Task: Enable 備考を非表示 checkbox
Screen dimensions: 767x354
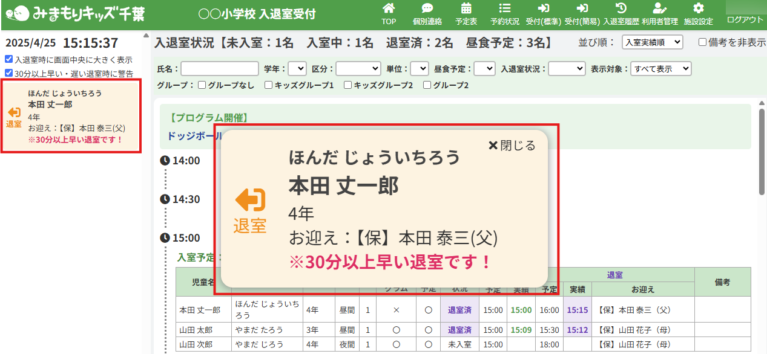Action: click(702, 42)
